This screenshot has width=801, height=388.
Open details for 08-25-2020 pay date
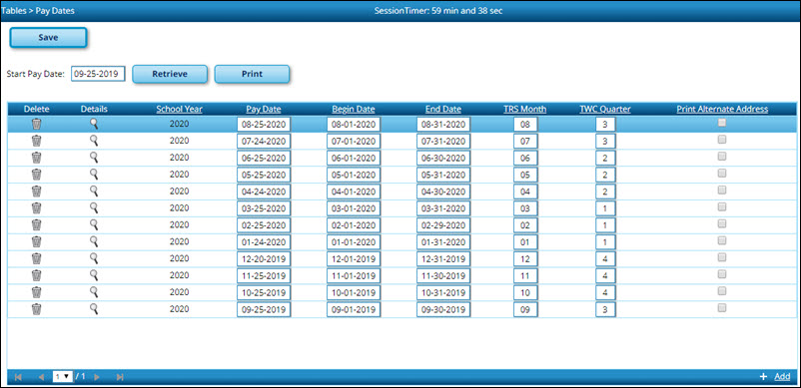94,124
